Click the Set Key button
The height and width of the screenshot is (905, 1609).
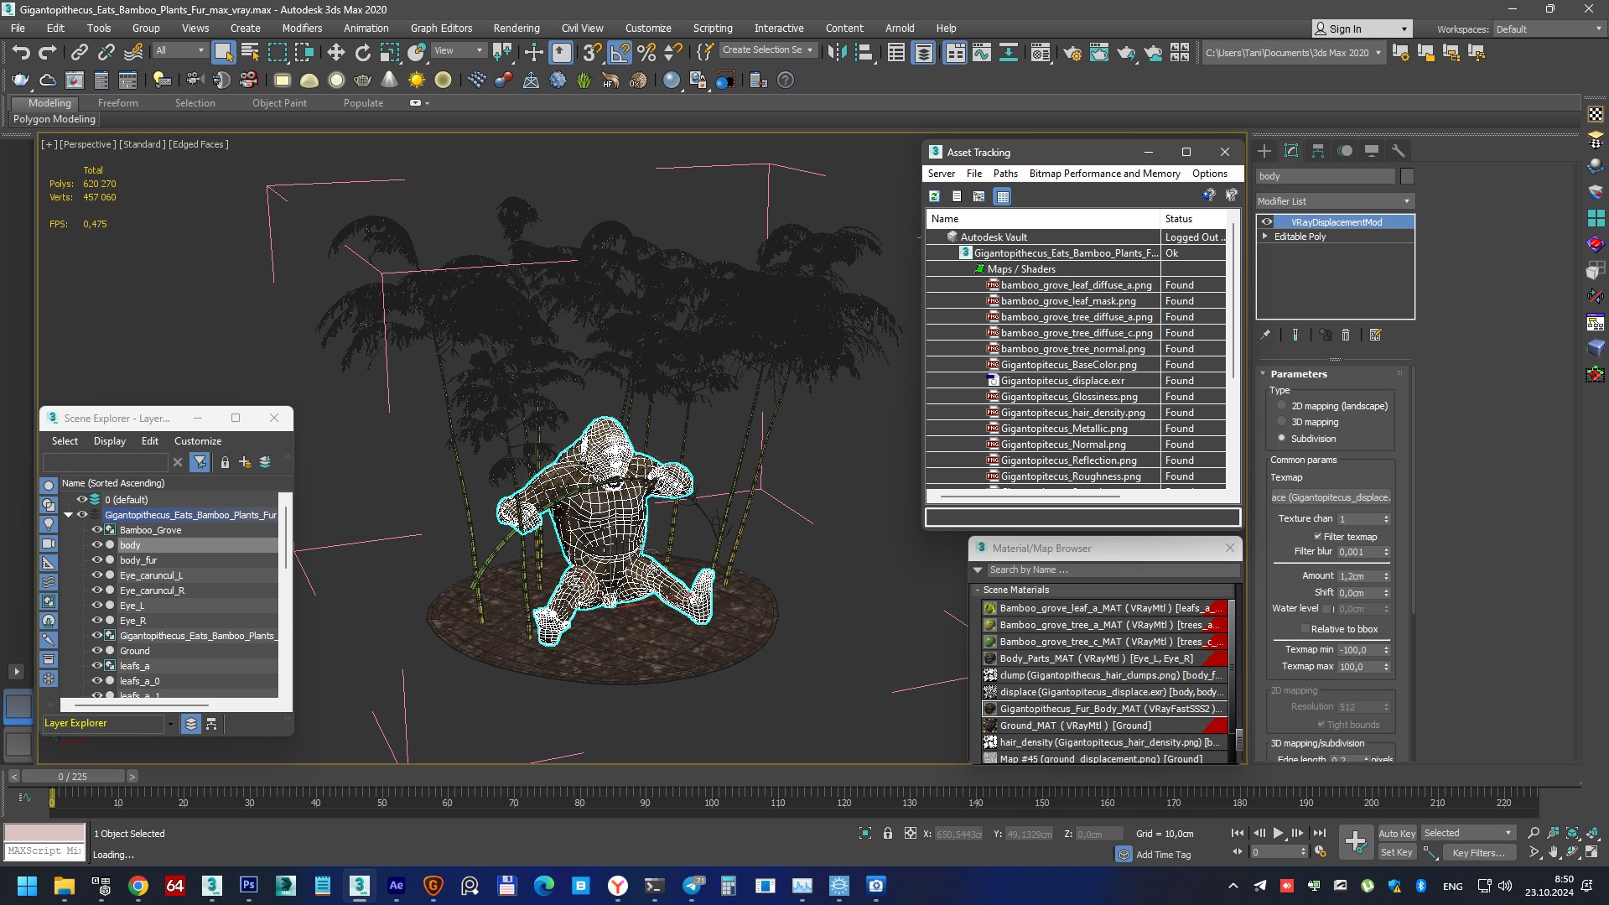(x=1397, y=852)
